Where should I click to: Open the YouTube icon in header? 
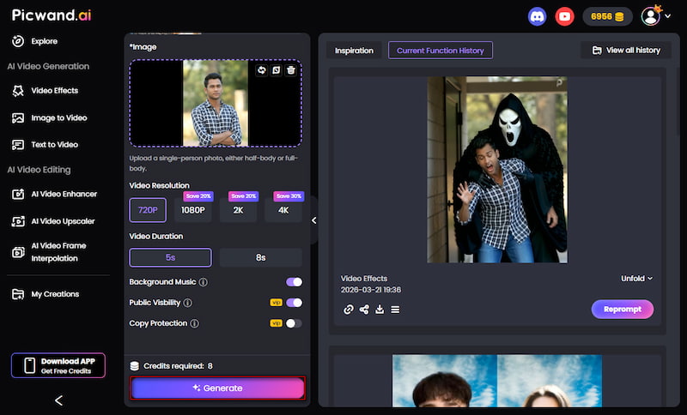tap(564, 17)
